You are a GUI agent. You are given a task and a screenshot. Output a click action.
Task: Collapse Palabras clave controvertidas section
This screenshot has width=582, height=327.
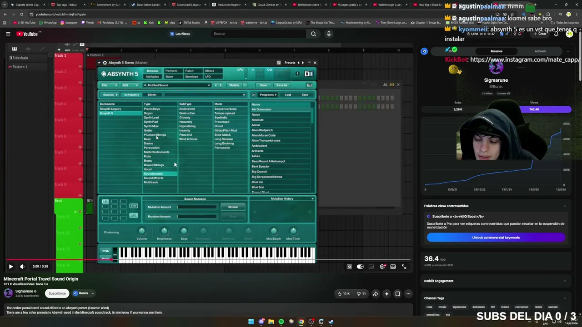tap(565, 206)
